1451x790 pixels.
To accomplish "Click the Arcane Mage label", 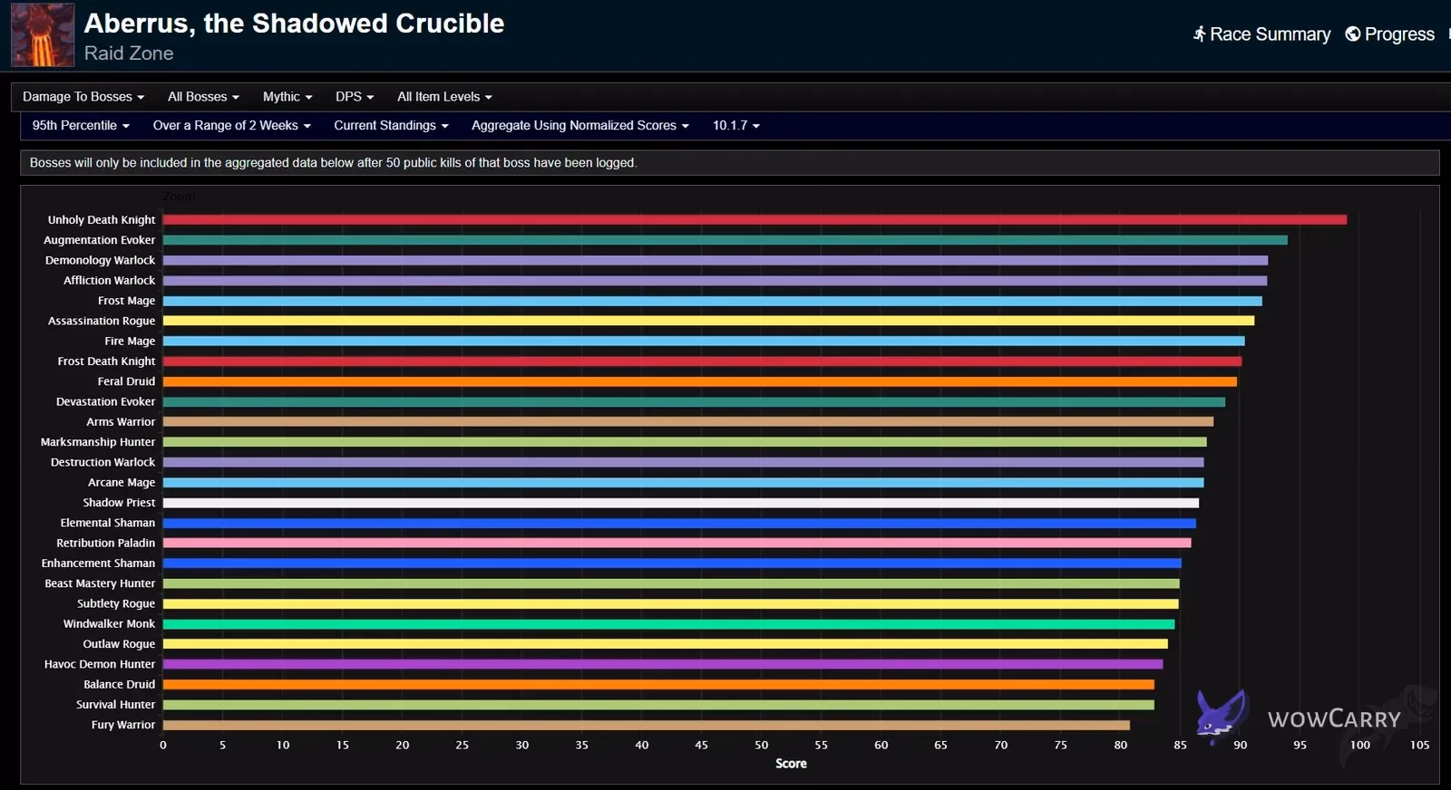I will click(122, 483).
